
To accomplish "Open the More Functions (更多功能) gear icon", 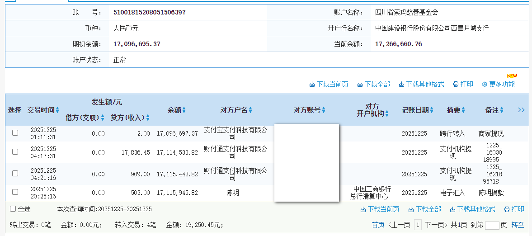I will tap(485, 85).
